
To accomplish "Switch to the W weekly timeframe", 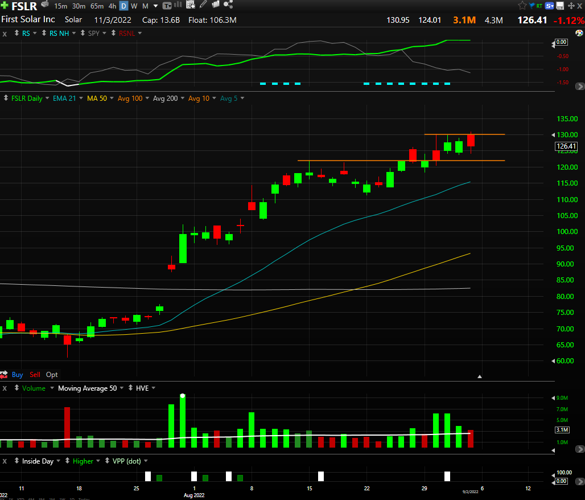I will tap(134, 6).
